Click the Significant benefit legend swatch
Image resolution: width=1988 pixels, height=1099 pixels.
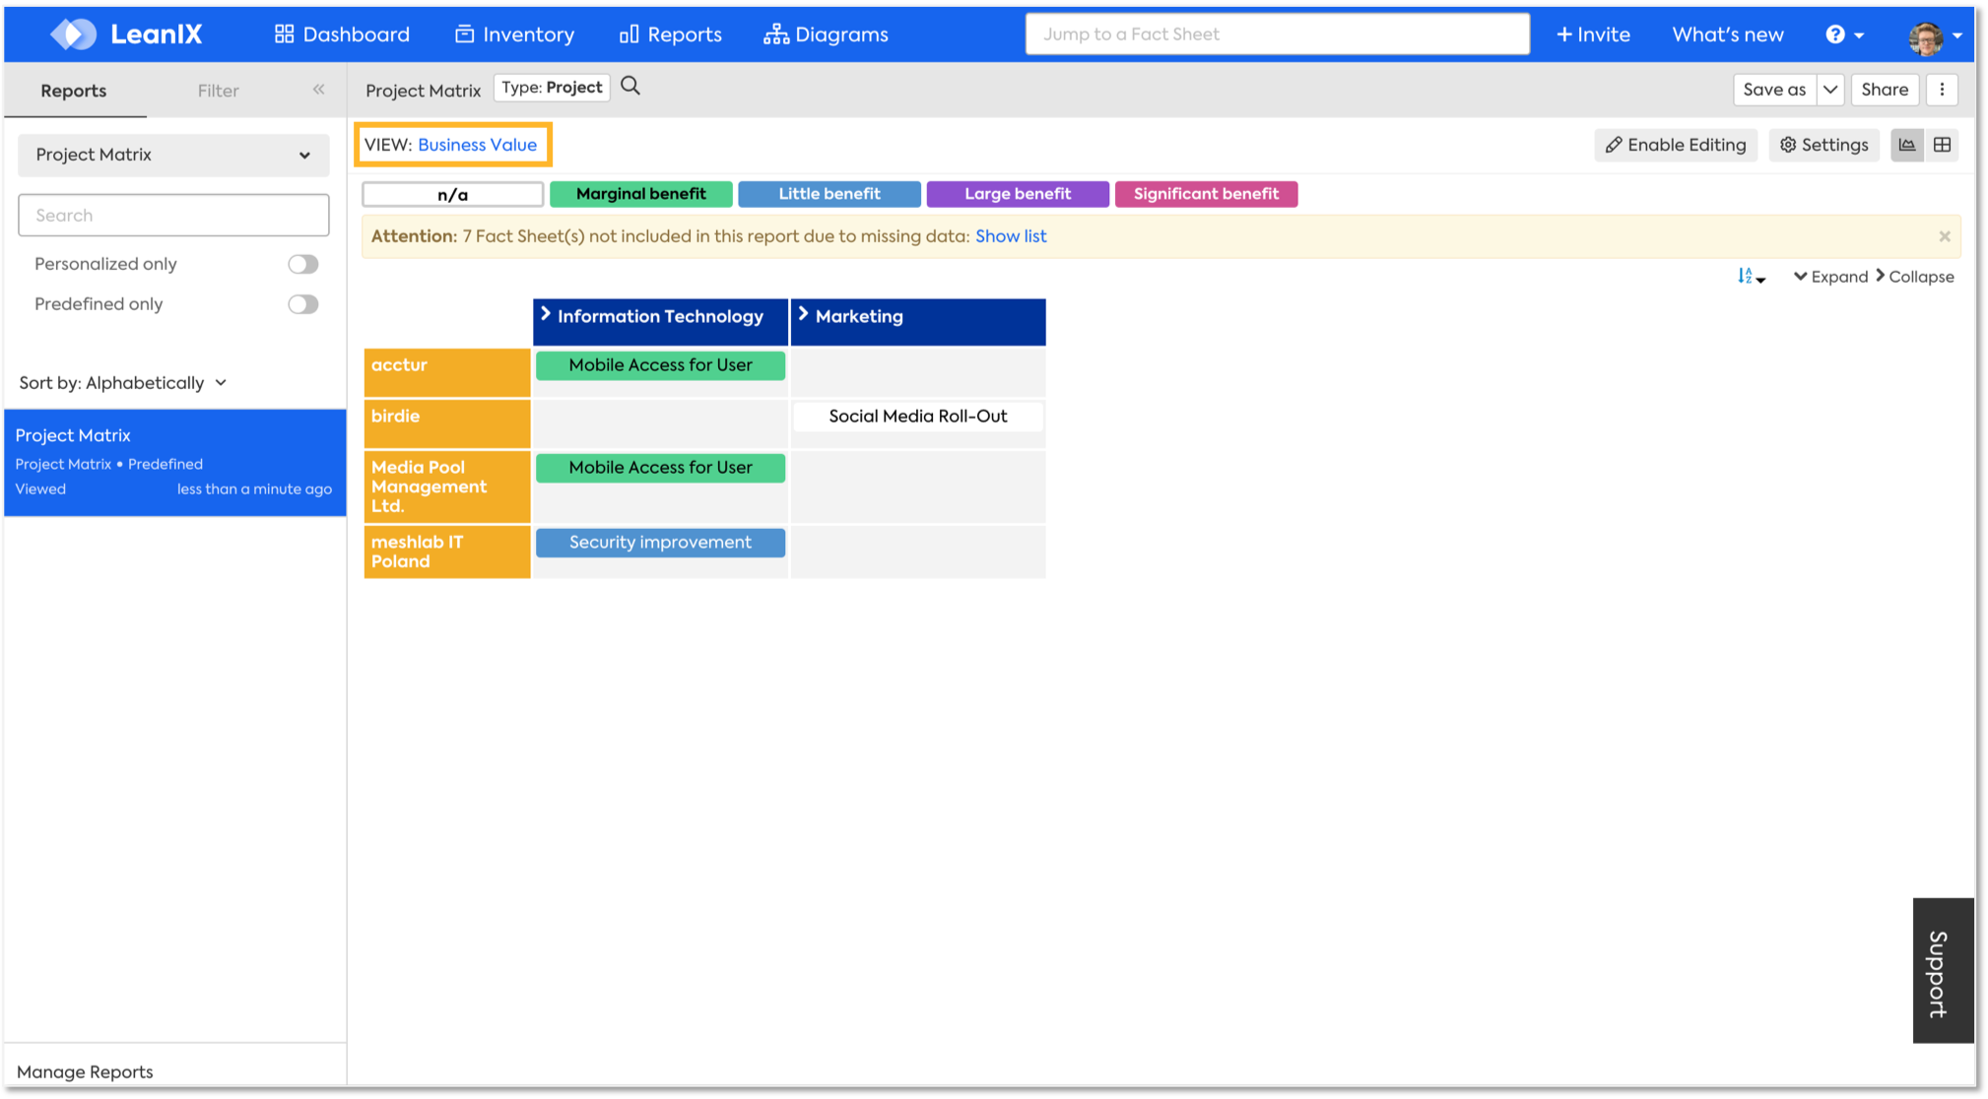1205,194
